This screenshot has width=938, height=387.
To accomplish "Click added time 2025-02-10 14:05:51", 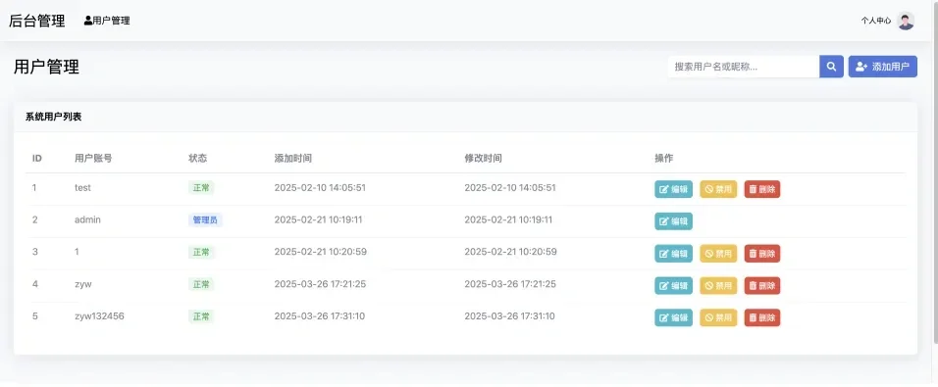I will click(320, 187).
